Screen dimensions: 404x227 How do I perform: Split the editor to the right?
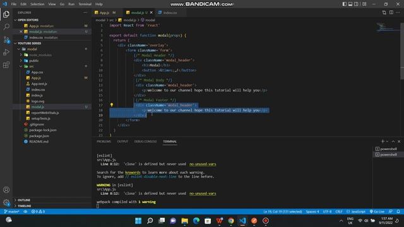(391, 13)
